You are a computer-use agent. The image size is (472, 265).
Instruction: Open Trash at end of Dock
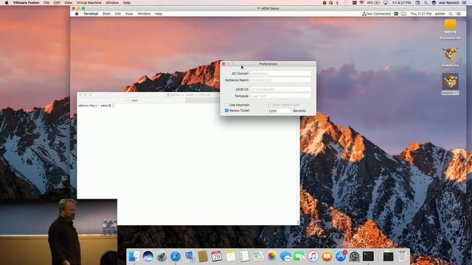403,256
